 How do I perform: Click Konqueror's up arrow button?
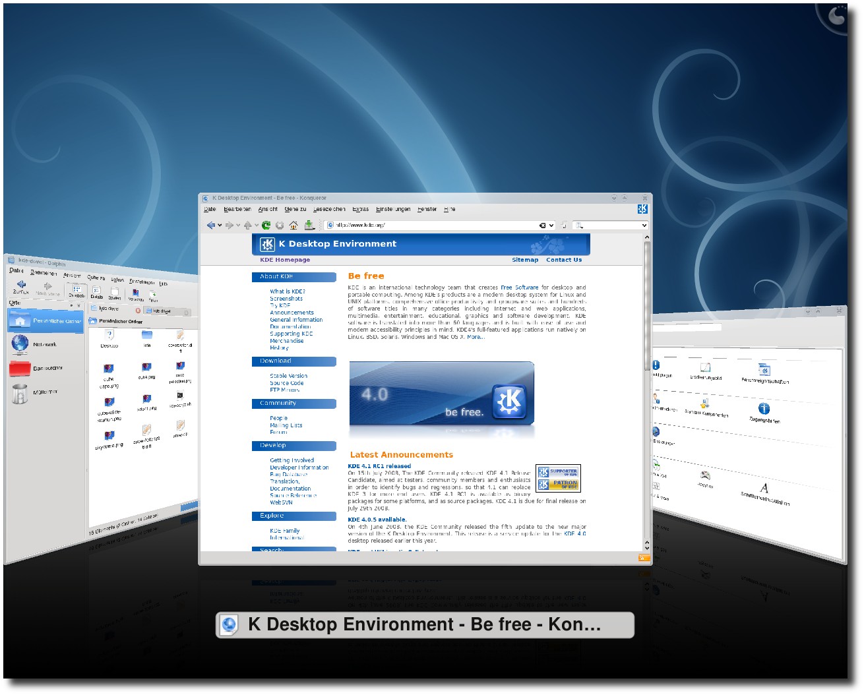point(248,225)
